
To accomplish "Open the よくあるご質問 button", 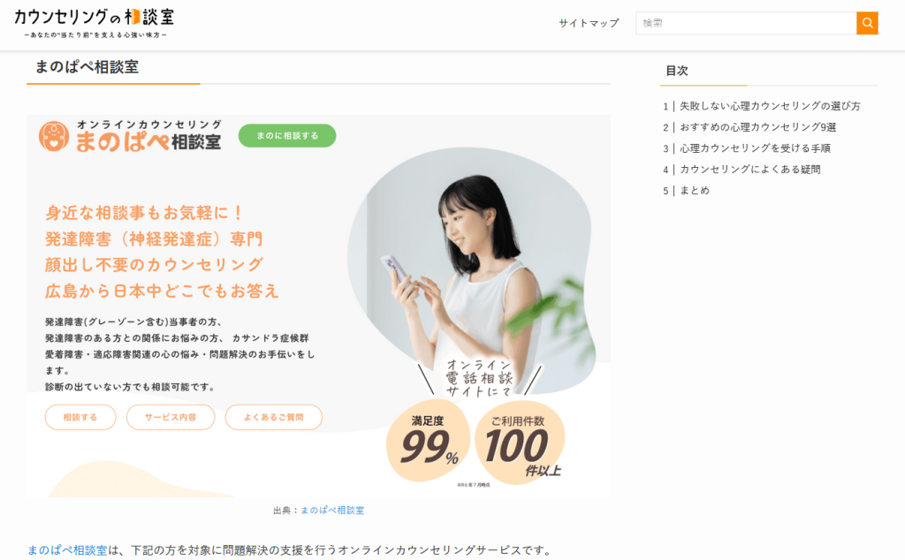I will pos(274,417).
